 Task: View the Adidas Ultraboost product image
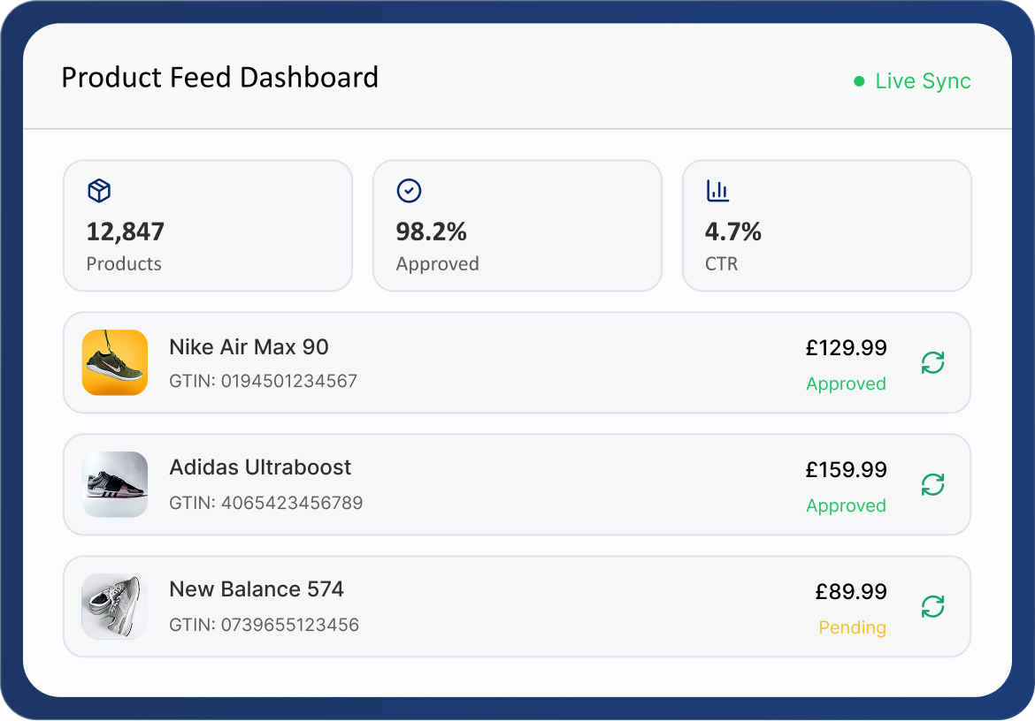[115, 484]
